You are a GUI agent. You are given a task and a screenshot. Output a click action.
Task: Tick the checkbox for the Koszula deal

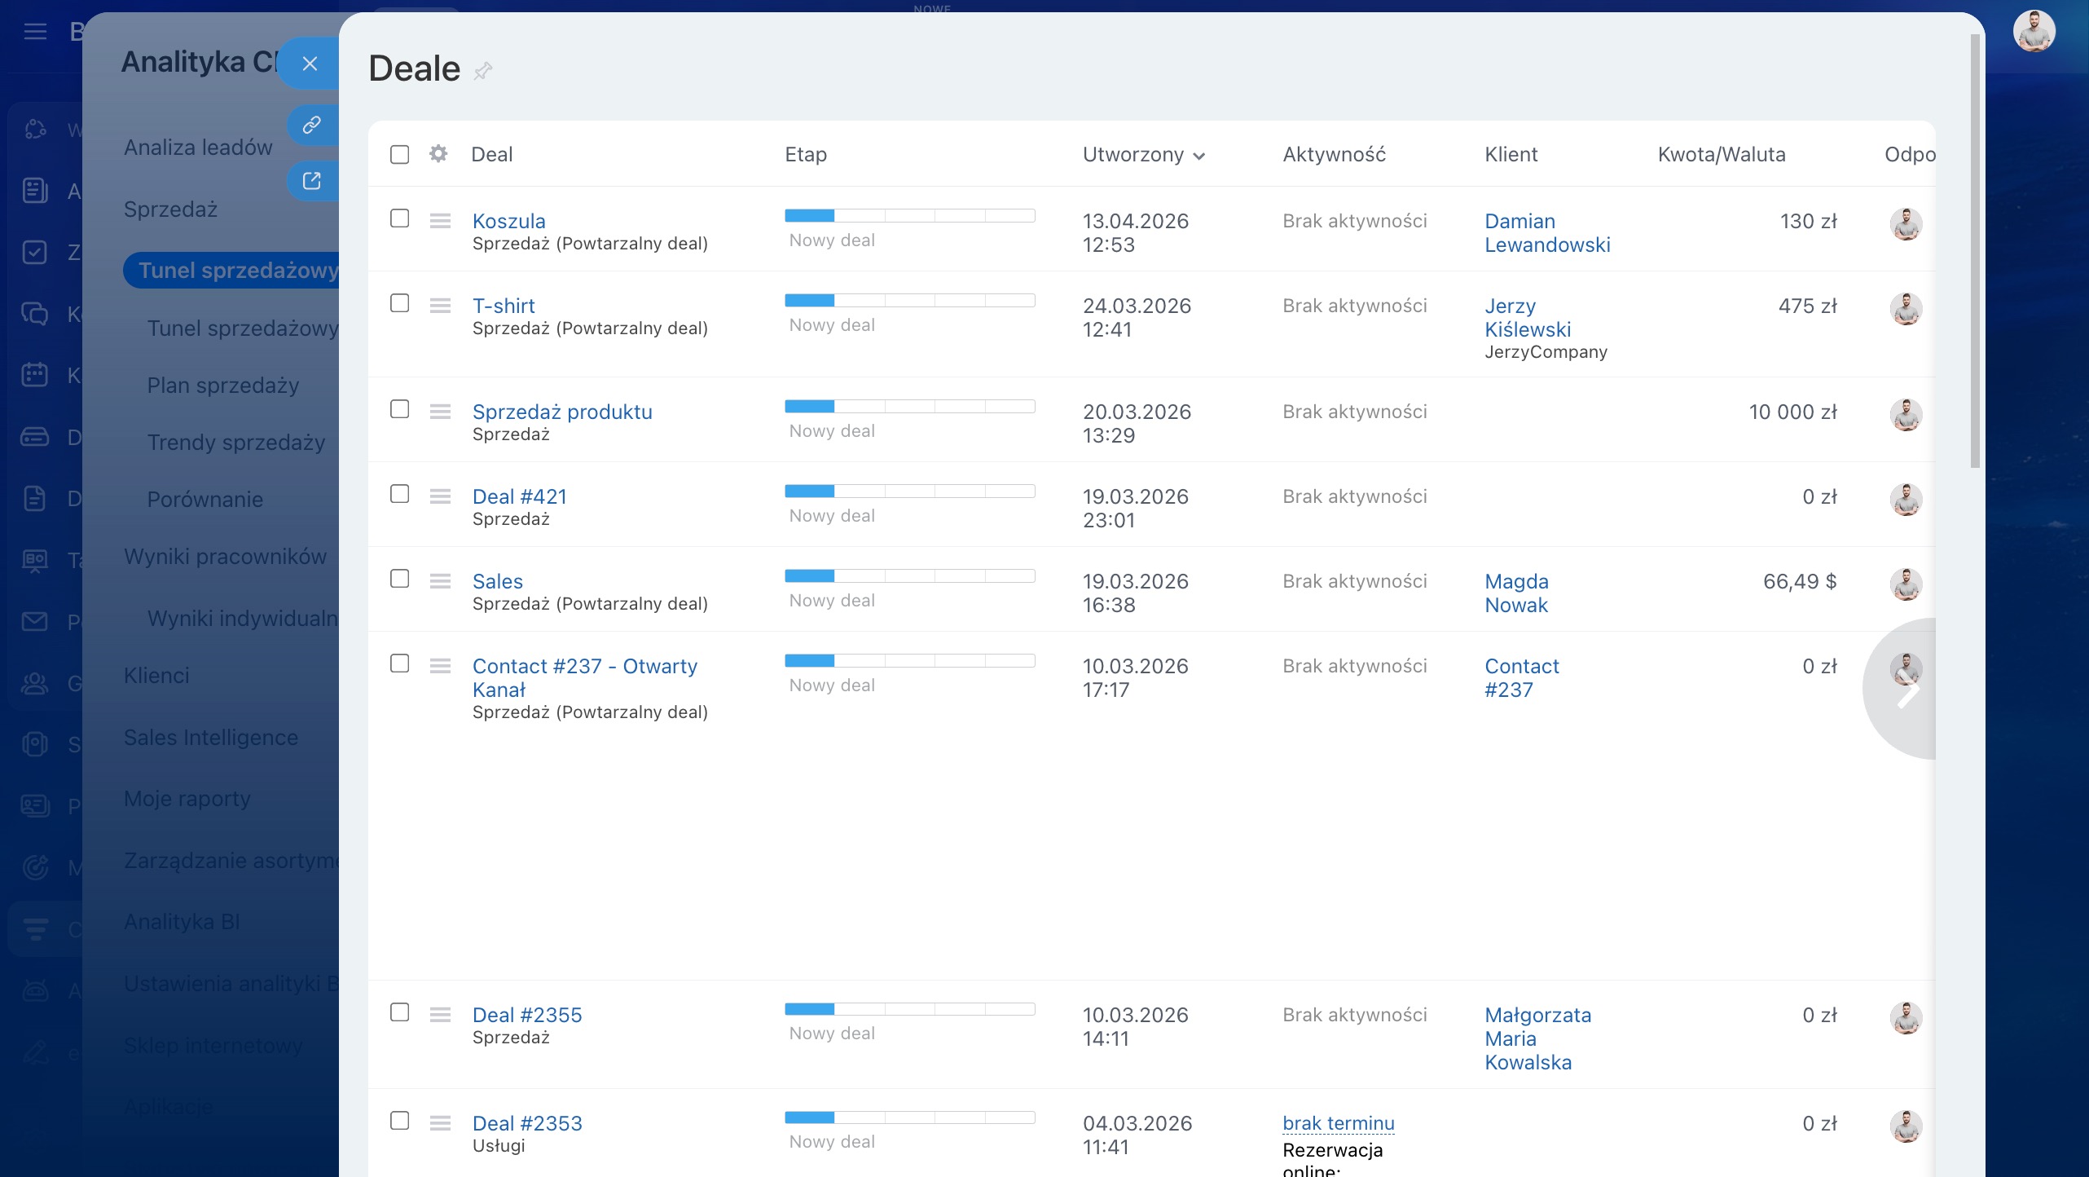tap(399, 218)
